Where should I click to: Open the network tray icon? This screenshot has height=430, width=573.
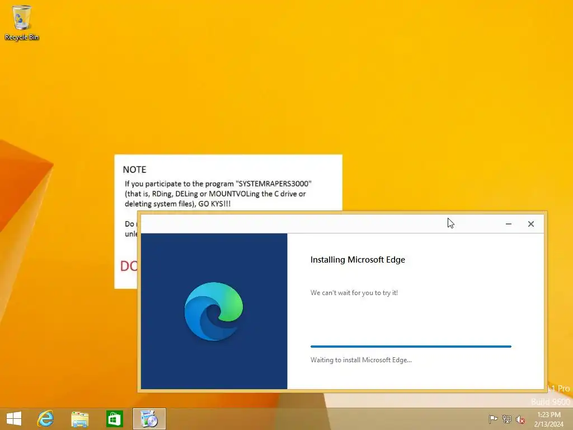point(507,419)
